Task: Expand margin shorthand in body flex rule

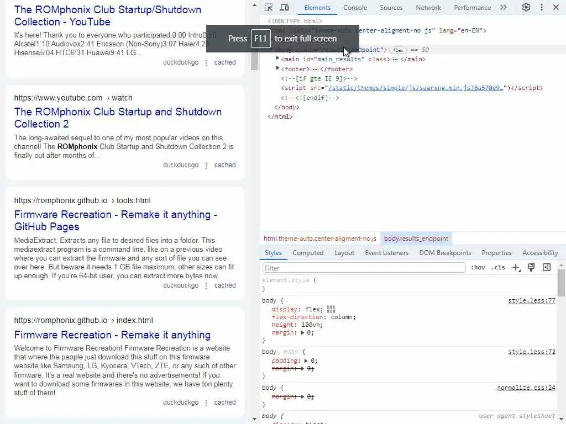Action: click(302, 332)
